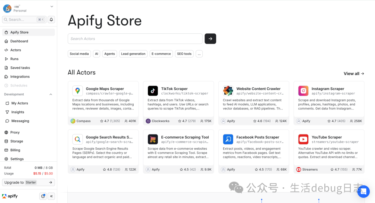375x203 pixels.
Task: Select the Social media category filter
Action: pyautogui.click(x=79, y=54)
